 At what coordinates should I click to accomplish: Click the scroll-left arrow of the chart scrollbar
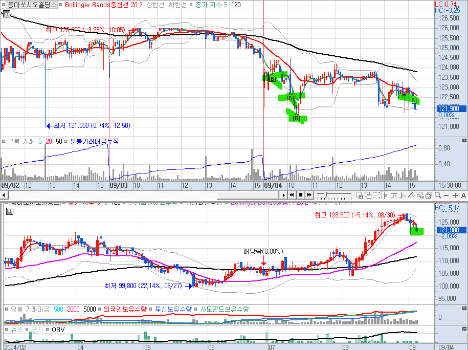pos(4,195)
